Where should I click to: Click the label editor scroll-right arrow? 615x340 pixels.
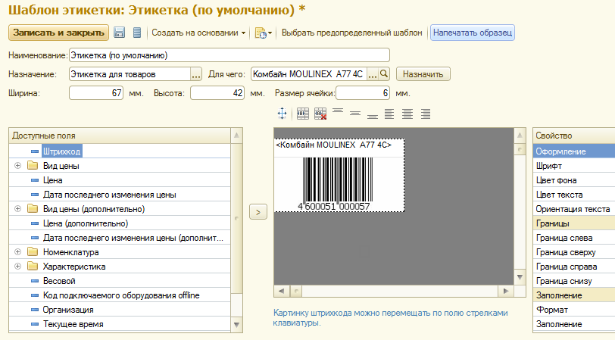(x=506, y=291)
